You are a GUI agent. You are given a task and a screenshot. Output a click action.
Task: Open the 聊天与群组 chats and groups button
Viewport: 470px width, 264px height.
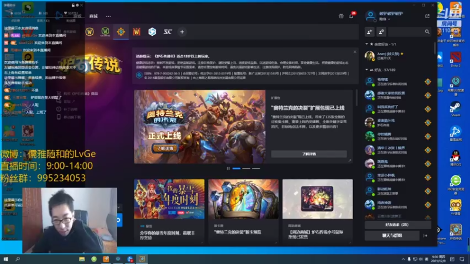392,236
